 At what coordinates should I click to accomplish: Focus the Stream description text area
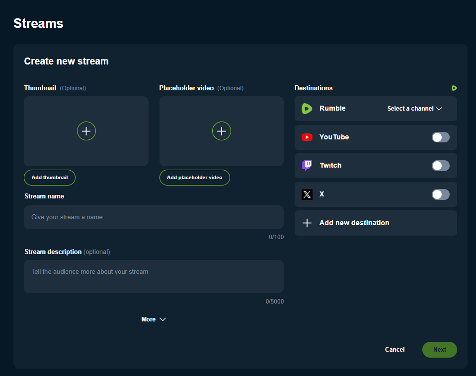click(x=154, y=276)
